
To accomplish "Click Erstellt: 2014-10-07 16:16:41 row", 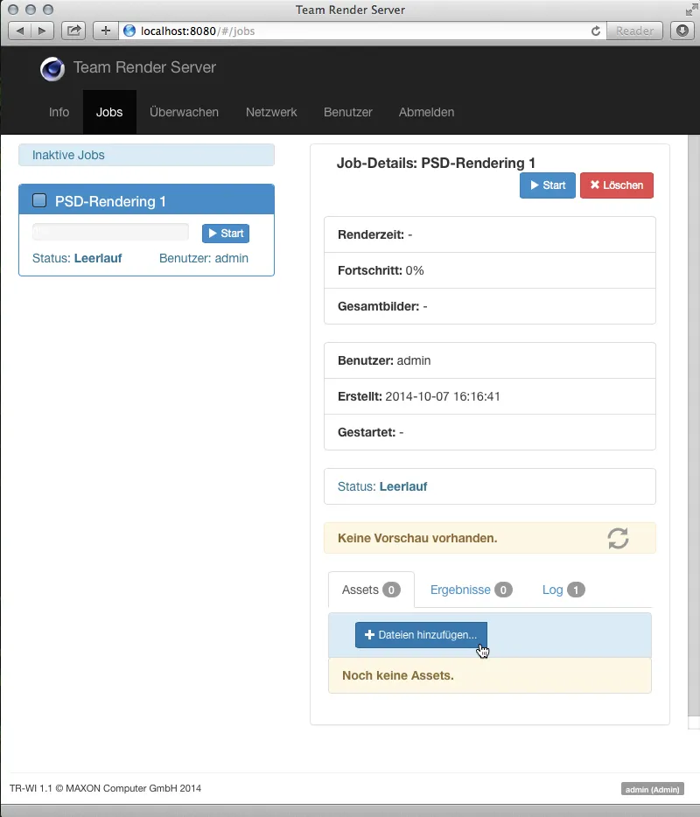I will pos(490,396).
